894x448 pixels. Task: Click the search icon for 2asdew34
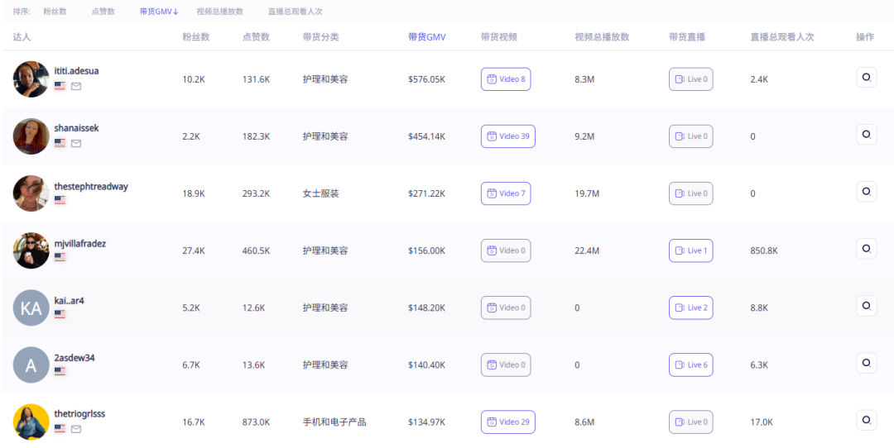(x=866, y=363)
